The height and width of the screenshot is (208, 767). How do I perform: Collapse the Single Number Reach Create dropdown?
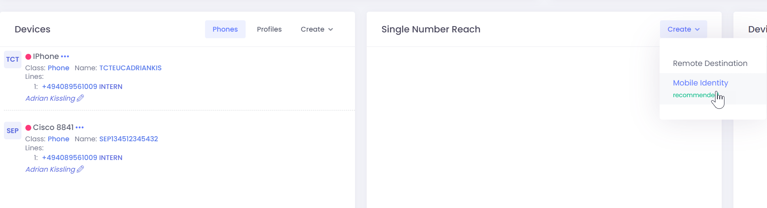tap(683, 29)
